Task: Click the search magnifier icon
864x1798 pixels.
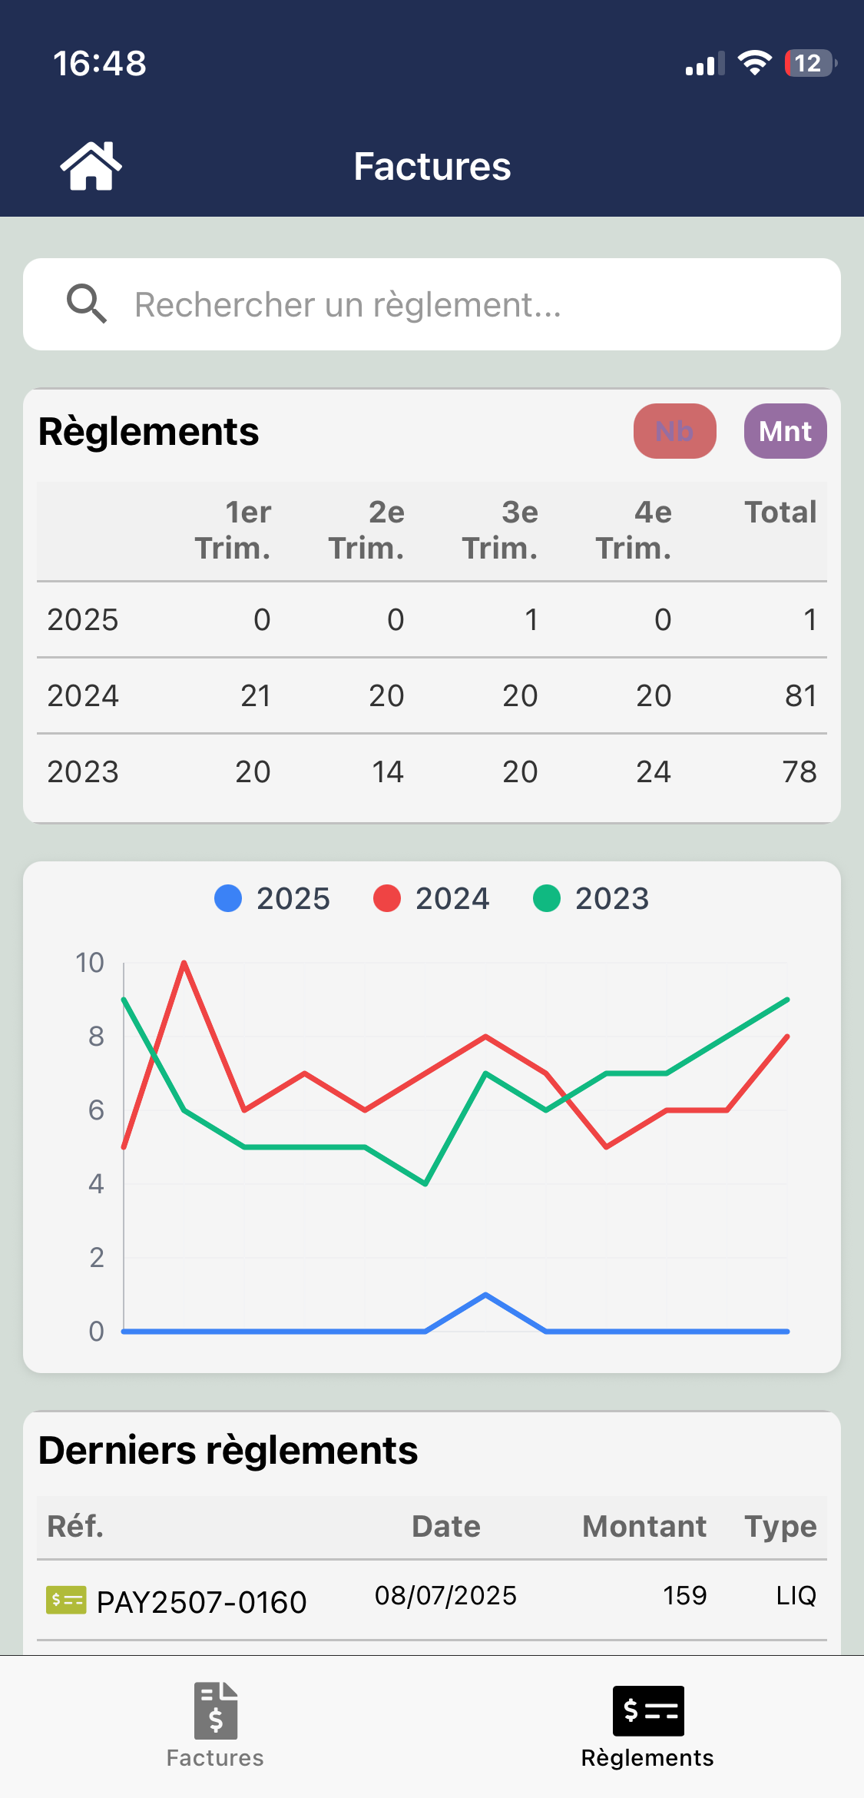Action: 86,304
